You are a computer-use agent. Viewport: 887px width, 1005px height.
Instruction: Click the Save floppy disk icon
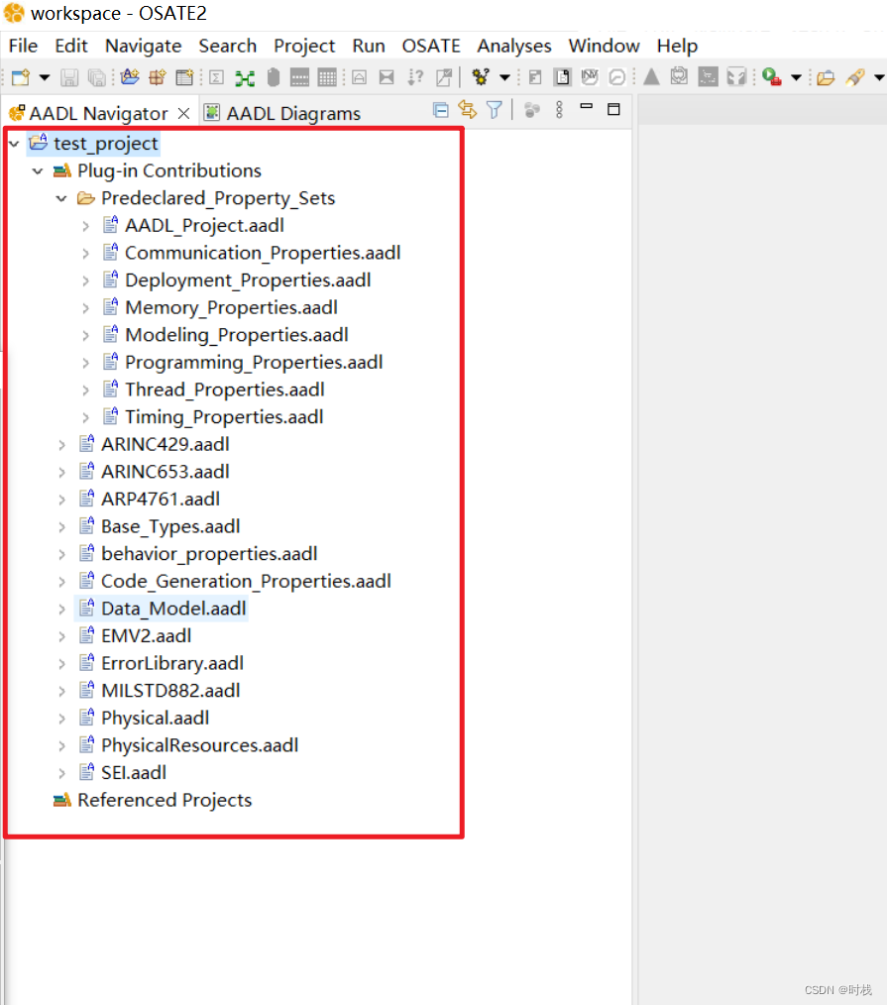coord(69,77)
